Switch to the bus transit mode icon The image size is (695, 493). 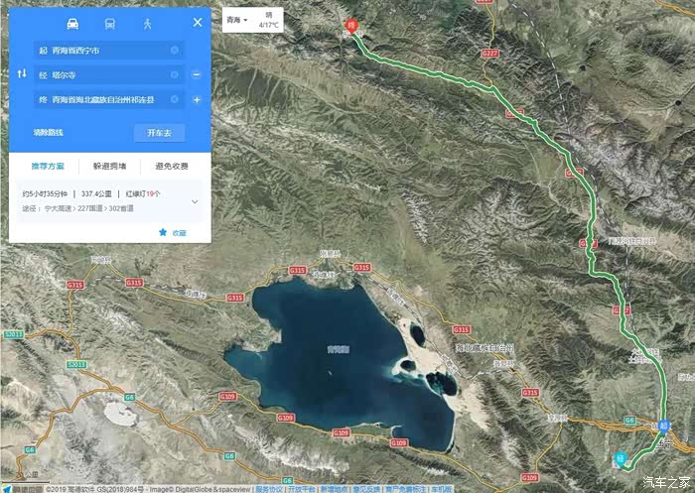tap(109, 23)
